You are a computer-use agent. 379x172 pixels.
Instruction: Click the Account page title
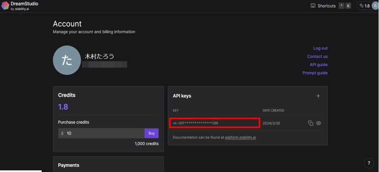point(67,24)
